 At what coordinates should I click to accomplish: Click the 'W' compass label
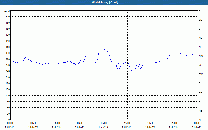tap(200, 65)
